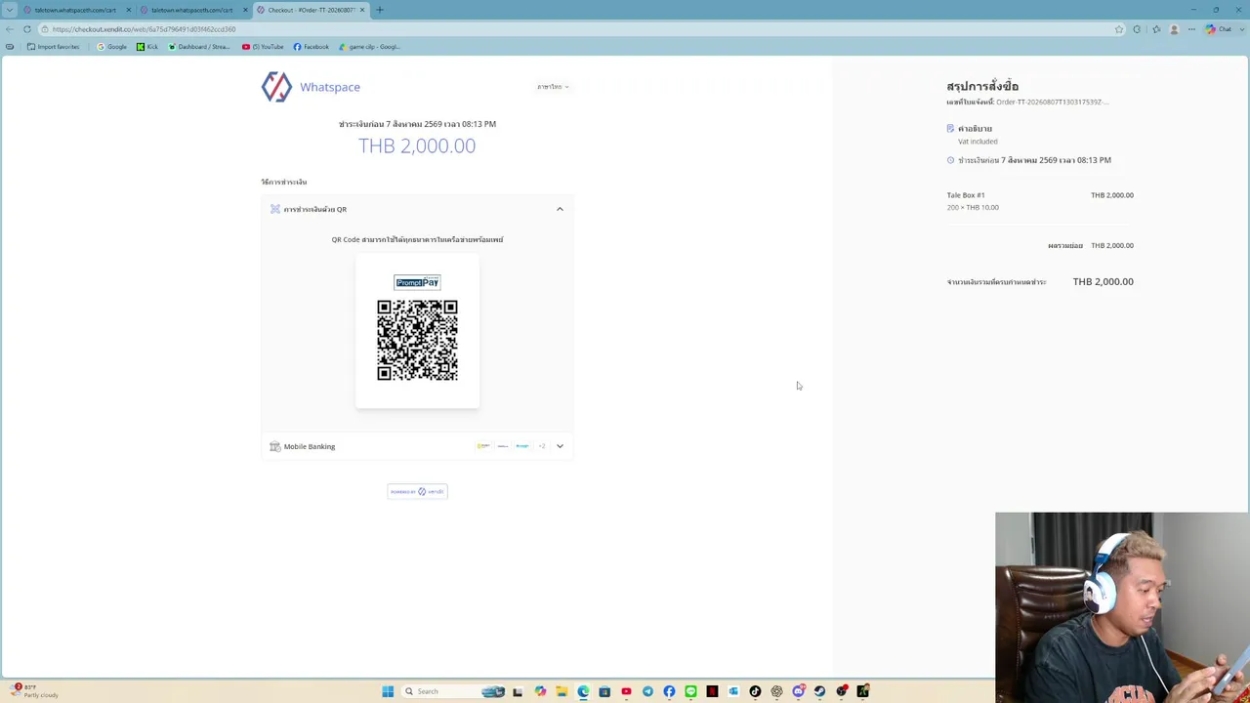Open Steam from the taskbar
This screenshot has height=703, width=1250.
pos(819,691)
